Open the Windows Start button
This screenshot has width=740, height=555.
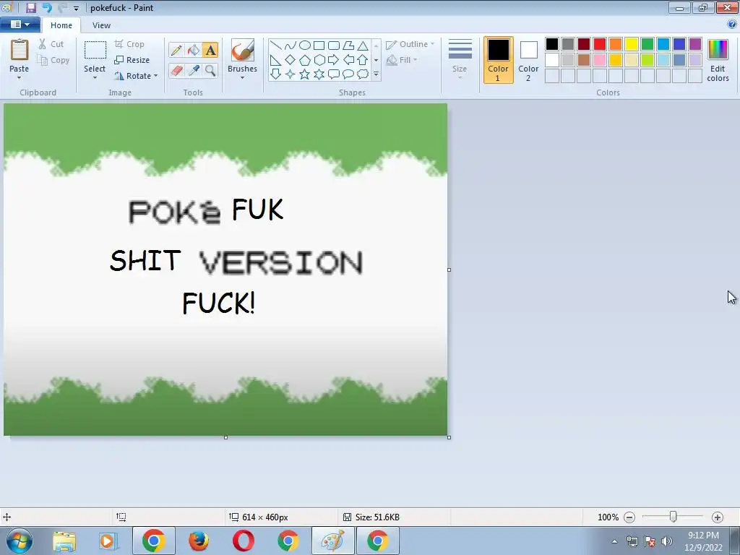click(20, 541)
